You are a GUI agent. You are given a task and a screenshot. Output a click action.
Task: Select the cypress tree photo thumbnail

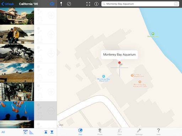[x=17, y=53]
